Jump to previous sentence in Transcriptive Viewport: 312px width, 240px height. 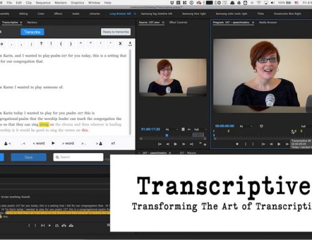(23, 143)
